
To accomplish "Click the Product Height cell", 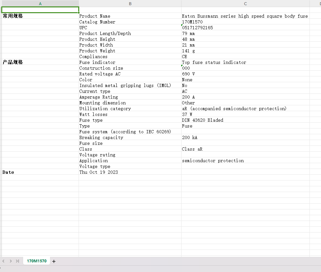I will pos(130,39).
